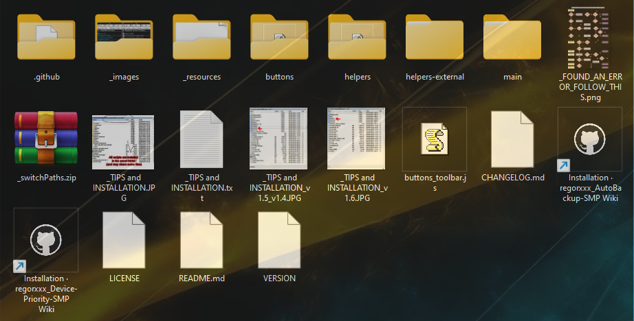Click the "_TIPS and INSTALLATION.JPG" file name
Screen dimensions: 634x321
click(124, 187)
